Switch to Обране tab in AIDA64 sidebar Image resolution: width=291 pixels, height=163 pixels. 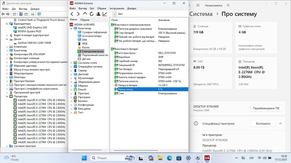click(85, 20)
